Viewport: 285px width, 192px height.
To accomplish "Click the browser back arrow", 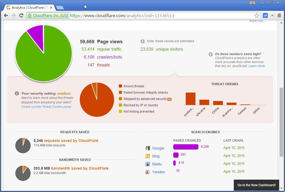I will click(6, 15).
